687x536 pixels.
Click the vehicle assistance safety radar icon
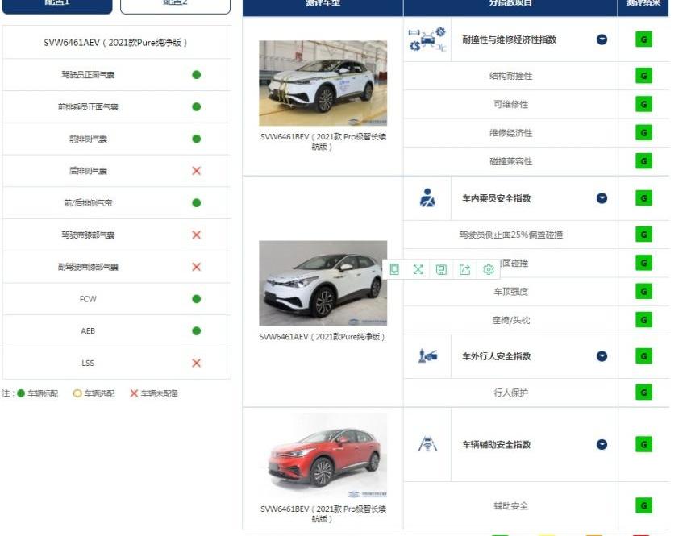tap(427, 444)
